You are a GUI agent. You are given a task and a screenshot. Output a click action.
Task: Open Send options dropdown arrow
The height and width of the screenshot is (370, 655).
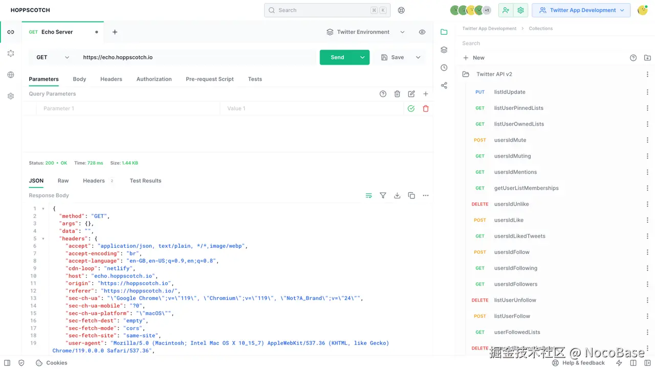click(x=362, y=57)
